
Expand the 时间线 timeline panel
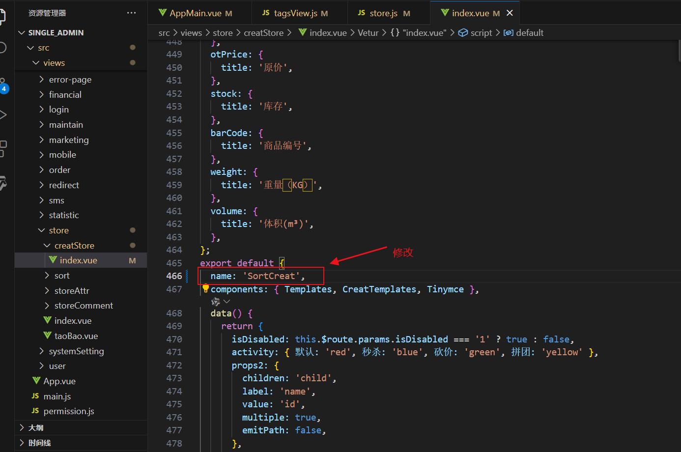(x=81, y=443)
